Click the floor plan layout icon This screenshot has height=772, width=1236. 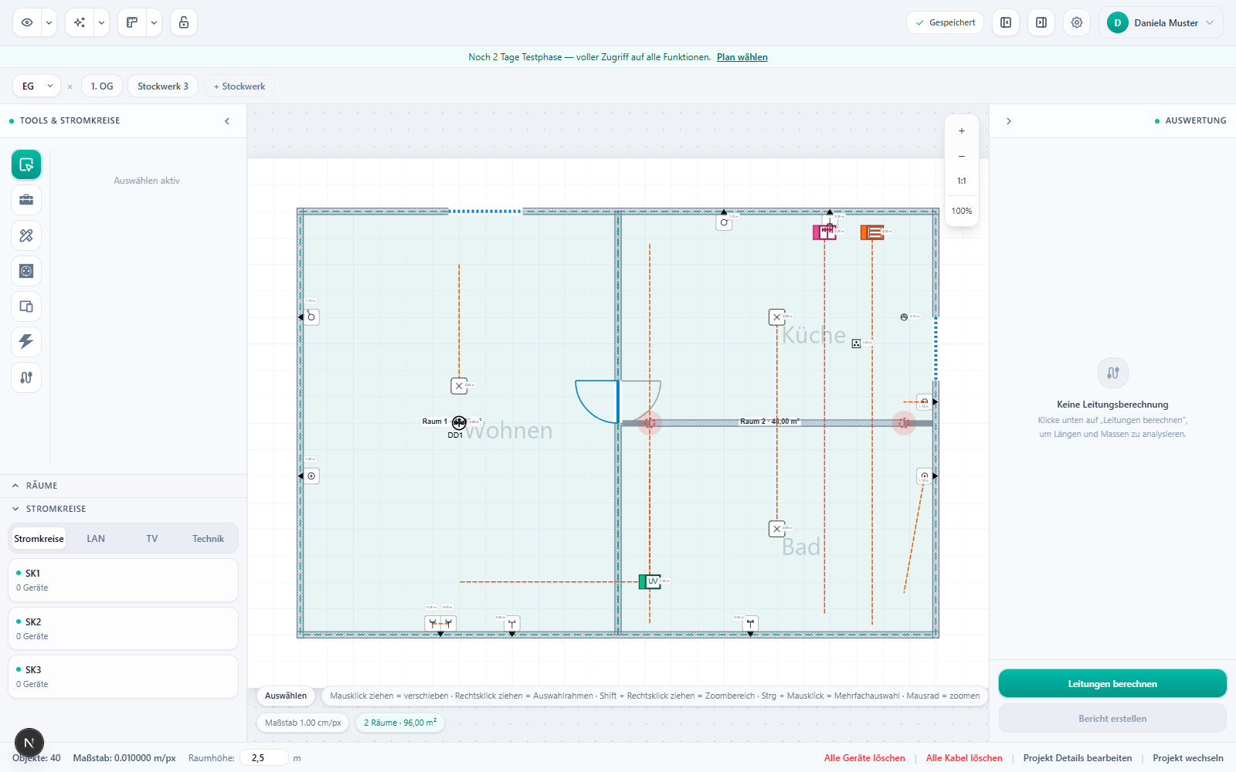[132, 22]
